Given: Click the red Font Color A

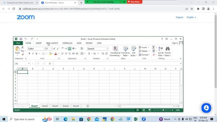Looking at the screenshot, I should [x=56, y=54].
